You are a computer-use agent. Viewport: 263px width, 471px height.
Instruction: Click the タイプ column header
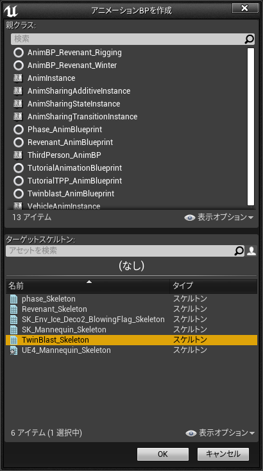click(x=214, y=286)
